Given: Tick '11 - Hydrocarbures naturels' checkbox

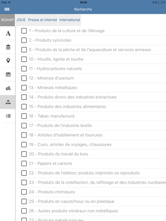Looking at the screenshot, I should [24, 69].
